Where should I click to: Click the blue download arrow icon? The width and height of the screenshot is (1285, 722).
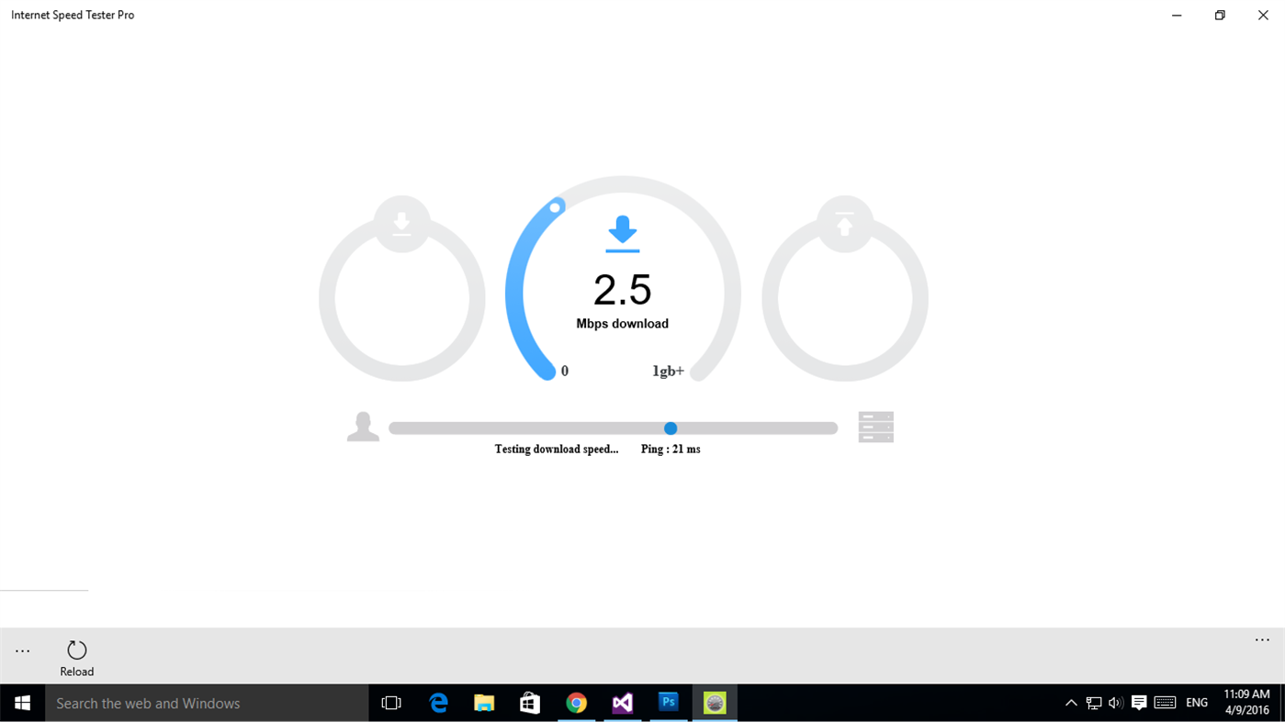622,234
